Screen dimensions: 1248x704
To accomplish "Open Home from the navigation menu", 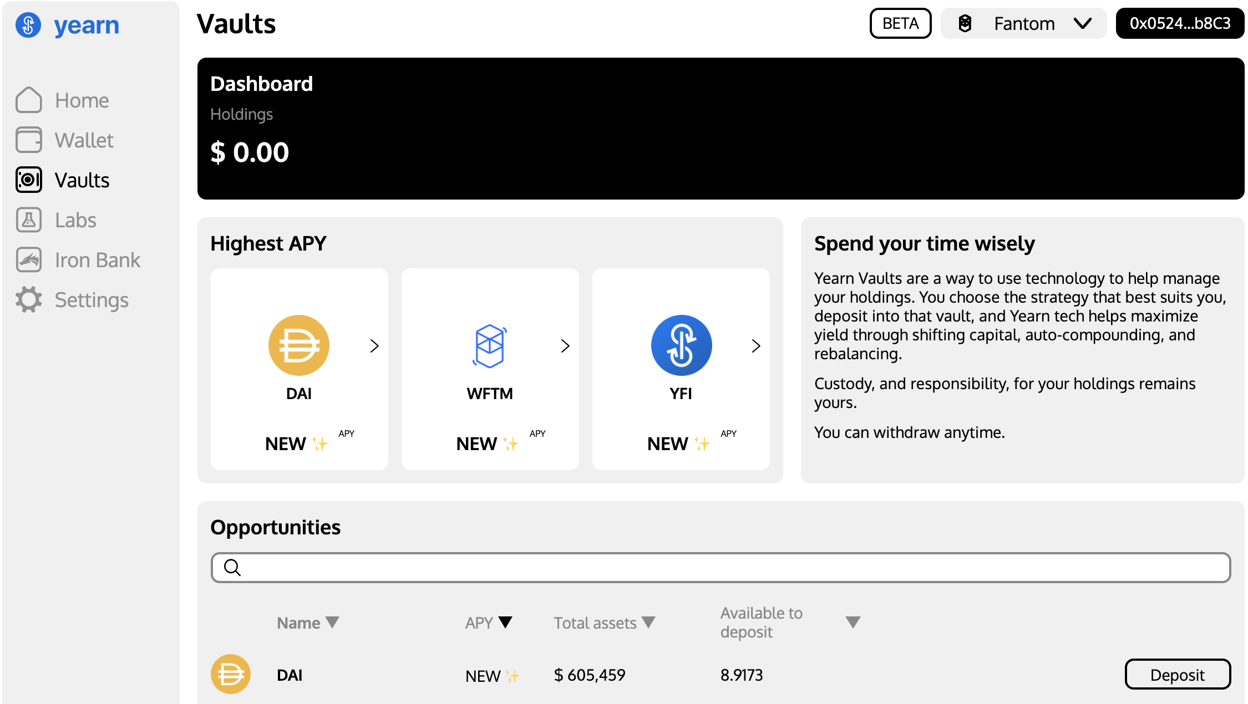I will click(x=81, y=100).
